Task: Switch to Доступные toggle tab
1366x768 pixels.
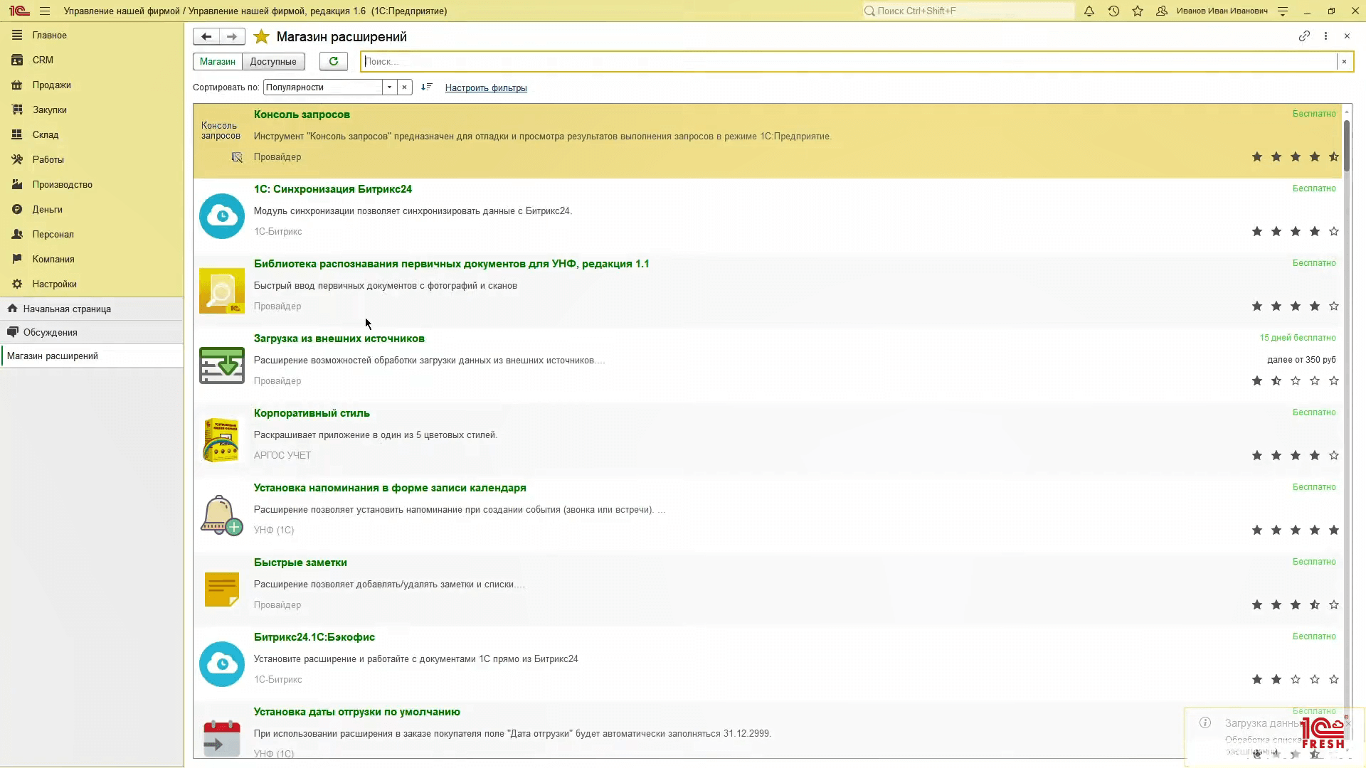Action: click(273, 61)
